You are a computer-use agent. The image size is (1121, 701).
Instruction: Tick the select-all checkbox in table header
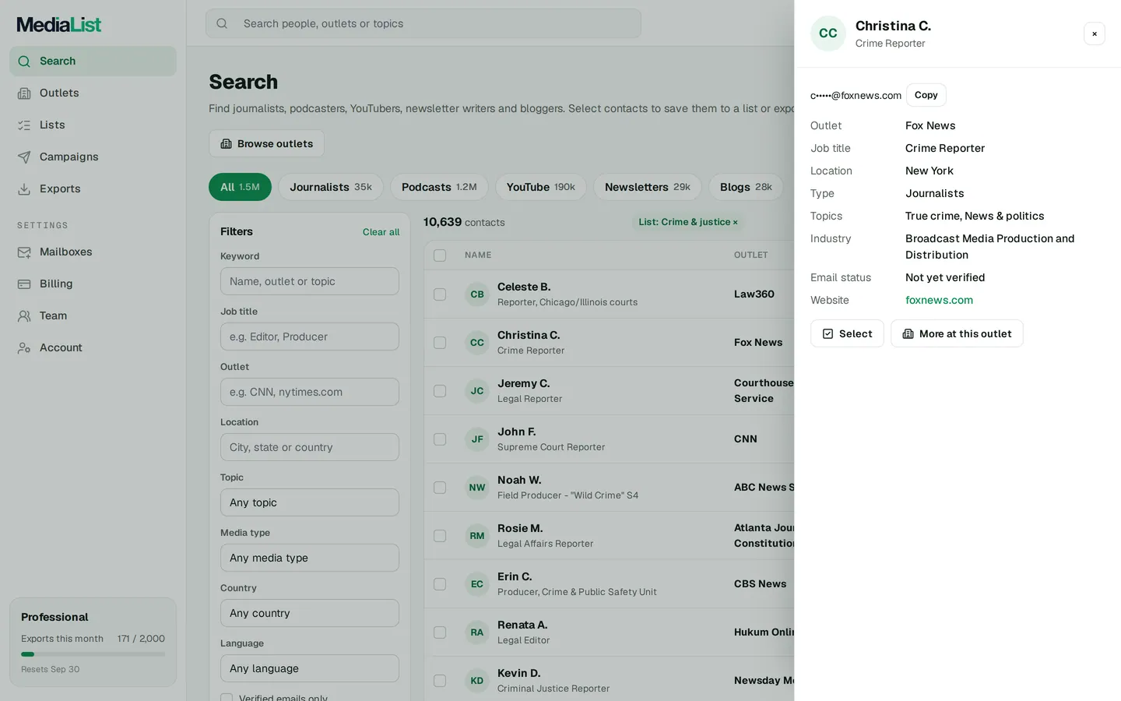click(440, 255)
